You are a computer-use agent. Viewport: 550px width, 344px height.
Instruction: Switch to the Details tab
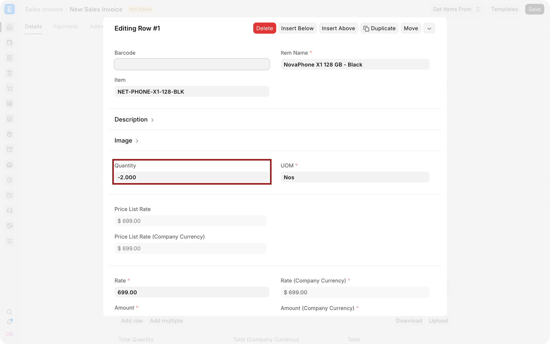pyautogui.click(x=33, y=26)
